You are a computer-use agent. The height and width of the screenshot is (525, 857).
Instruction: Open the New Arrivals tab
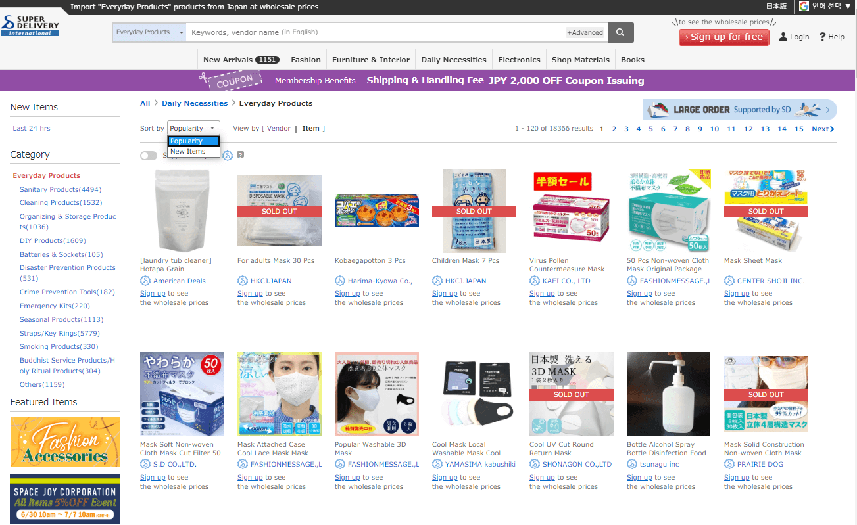pyautogui.click(x=241, y=59)
